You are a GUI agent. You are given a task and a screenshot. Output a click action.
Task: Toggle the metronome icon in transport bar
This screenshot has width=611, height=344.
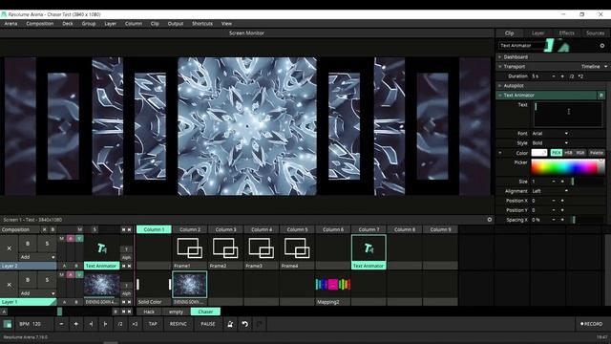pyautogui.click(x=230, y=324)
